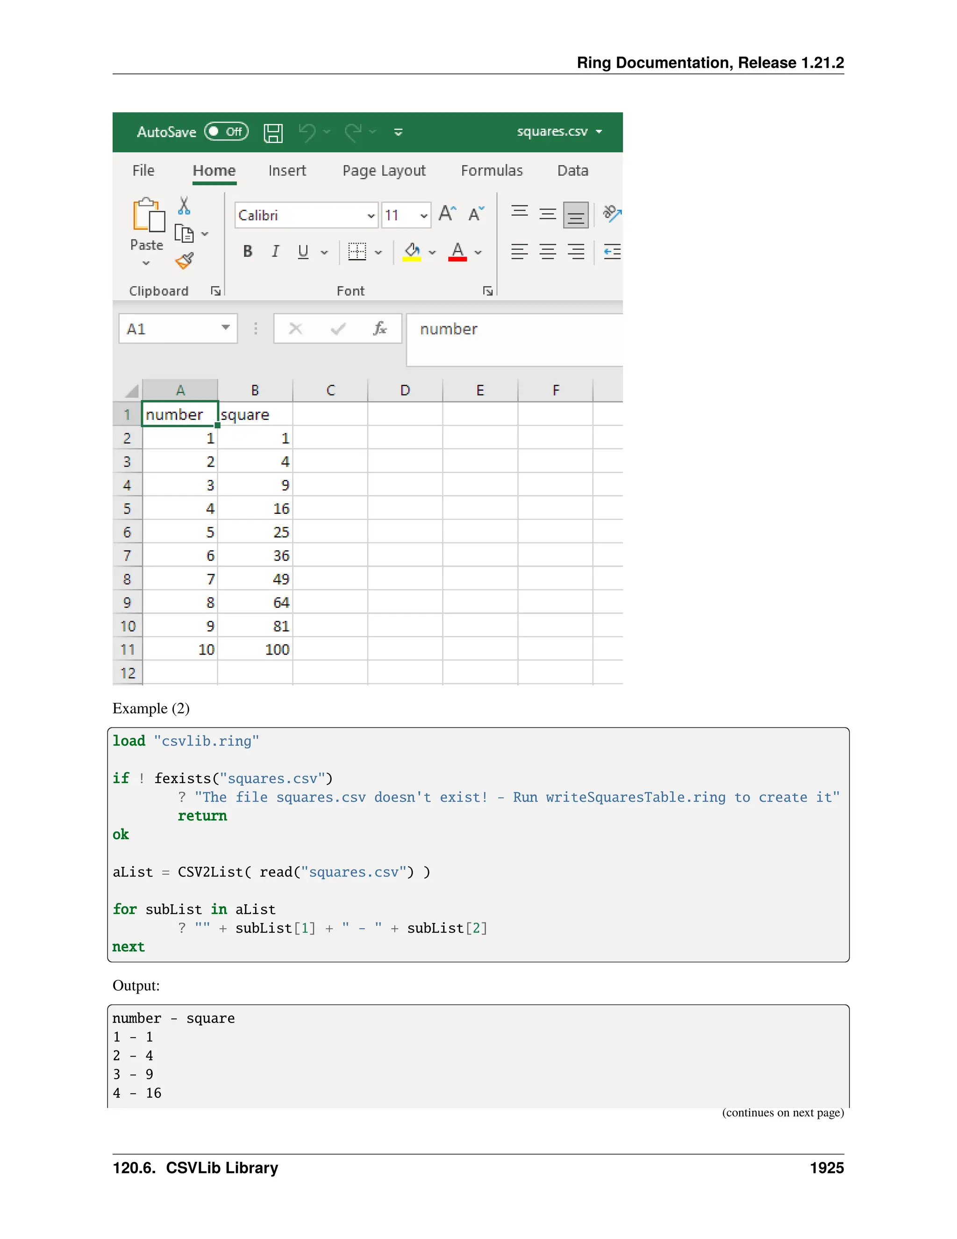Switch to the Insert ribbon tab
This screenshot has width=957, height=1239.
287,171
